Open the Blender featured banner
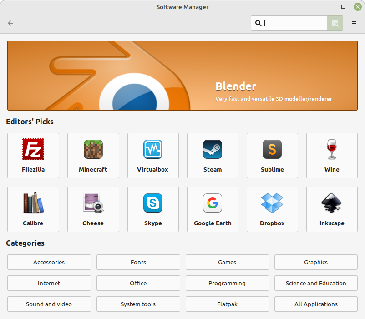 (182, 76)
